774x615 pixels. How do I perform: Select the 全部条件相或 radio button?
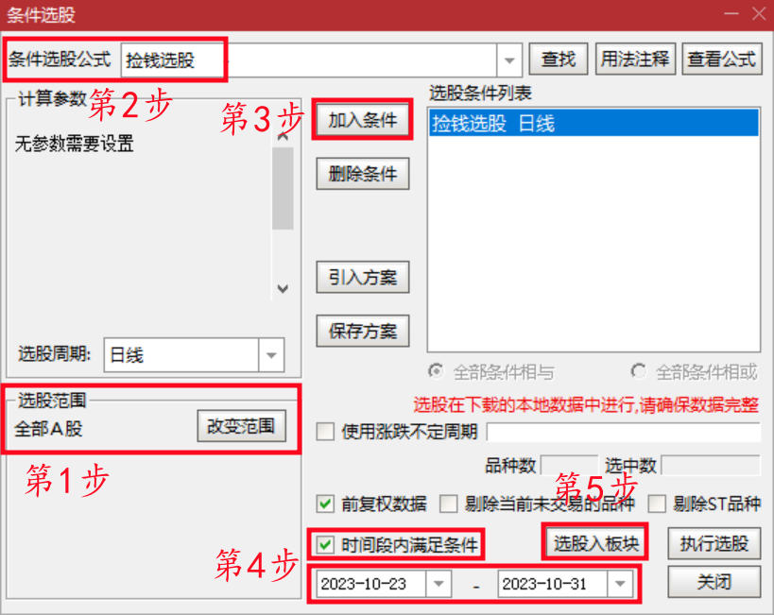(638, 371)
